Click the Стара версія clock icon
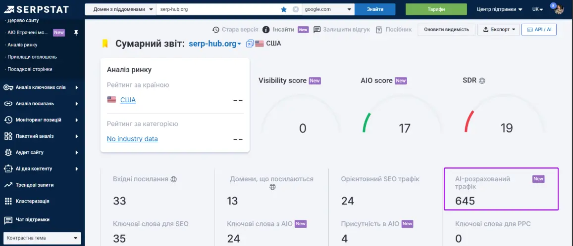Viewport: 573px width, 246px height. point(215,30)
